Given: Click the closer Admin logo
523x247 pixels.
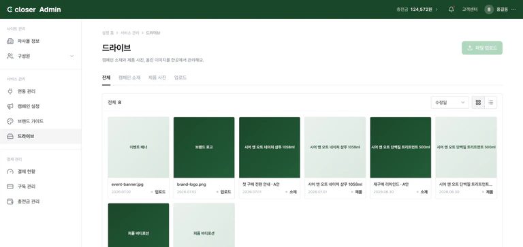Looking at the screenshot, I should (x=34, y=10).
